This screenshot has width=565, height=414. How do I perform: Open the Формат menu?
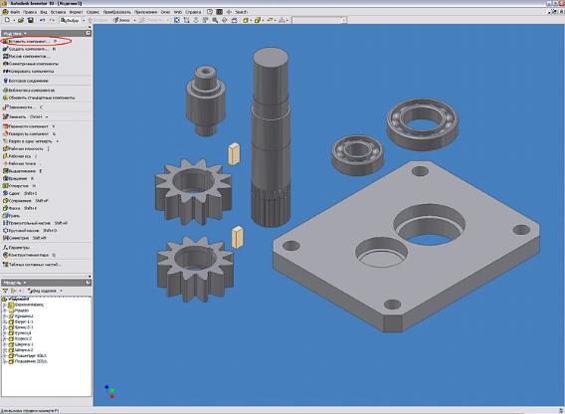76,12
